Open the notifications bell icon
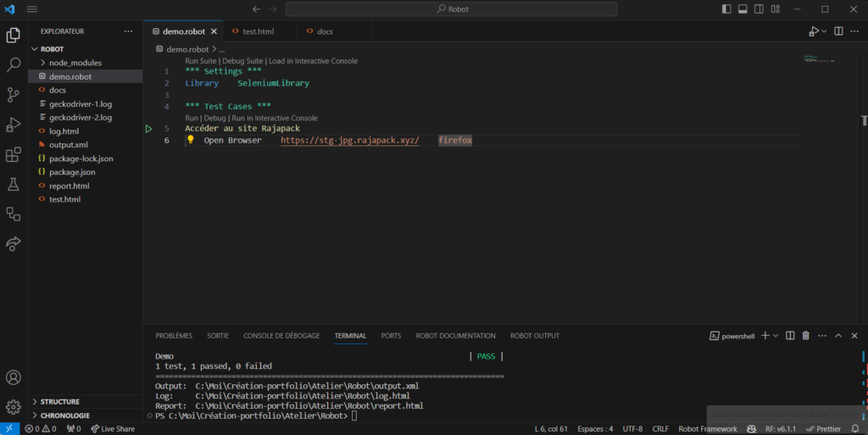 (x=855, y=428)
